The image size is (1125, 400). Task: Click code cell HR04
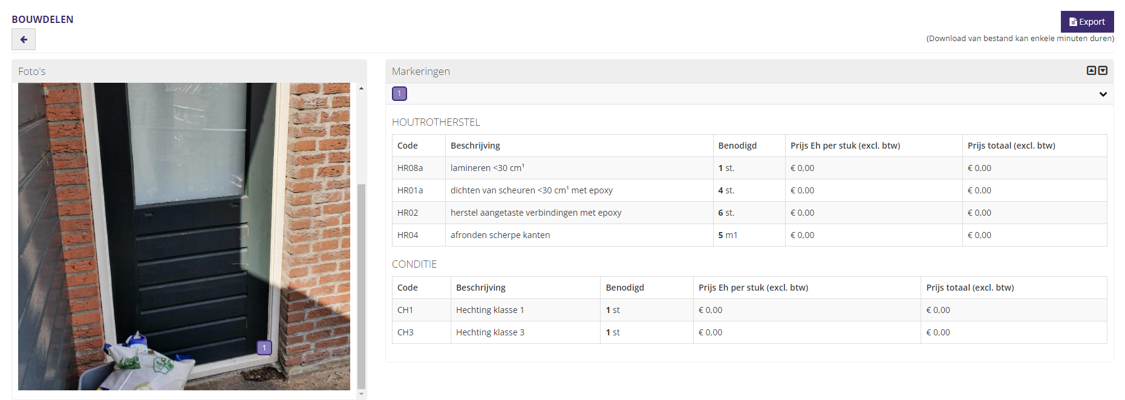[419, 235]
